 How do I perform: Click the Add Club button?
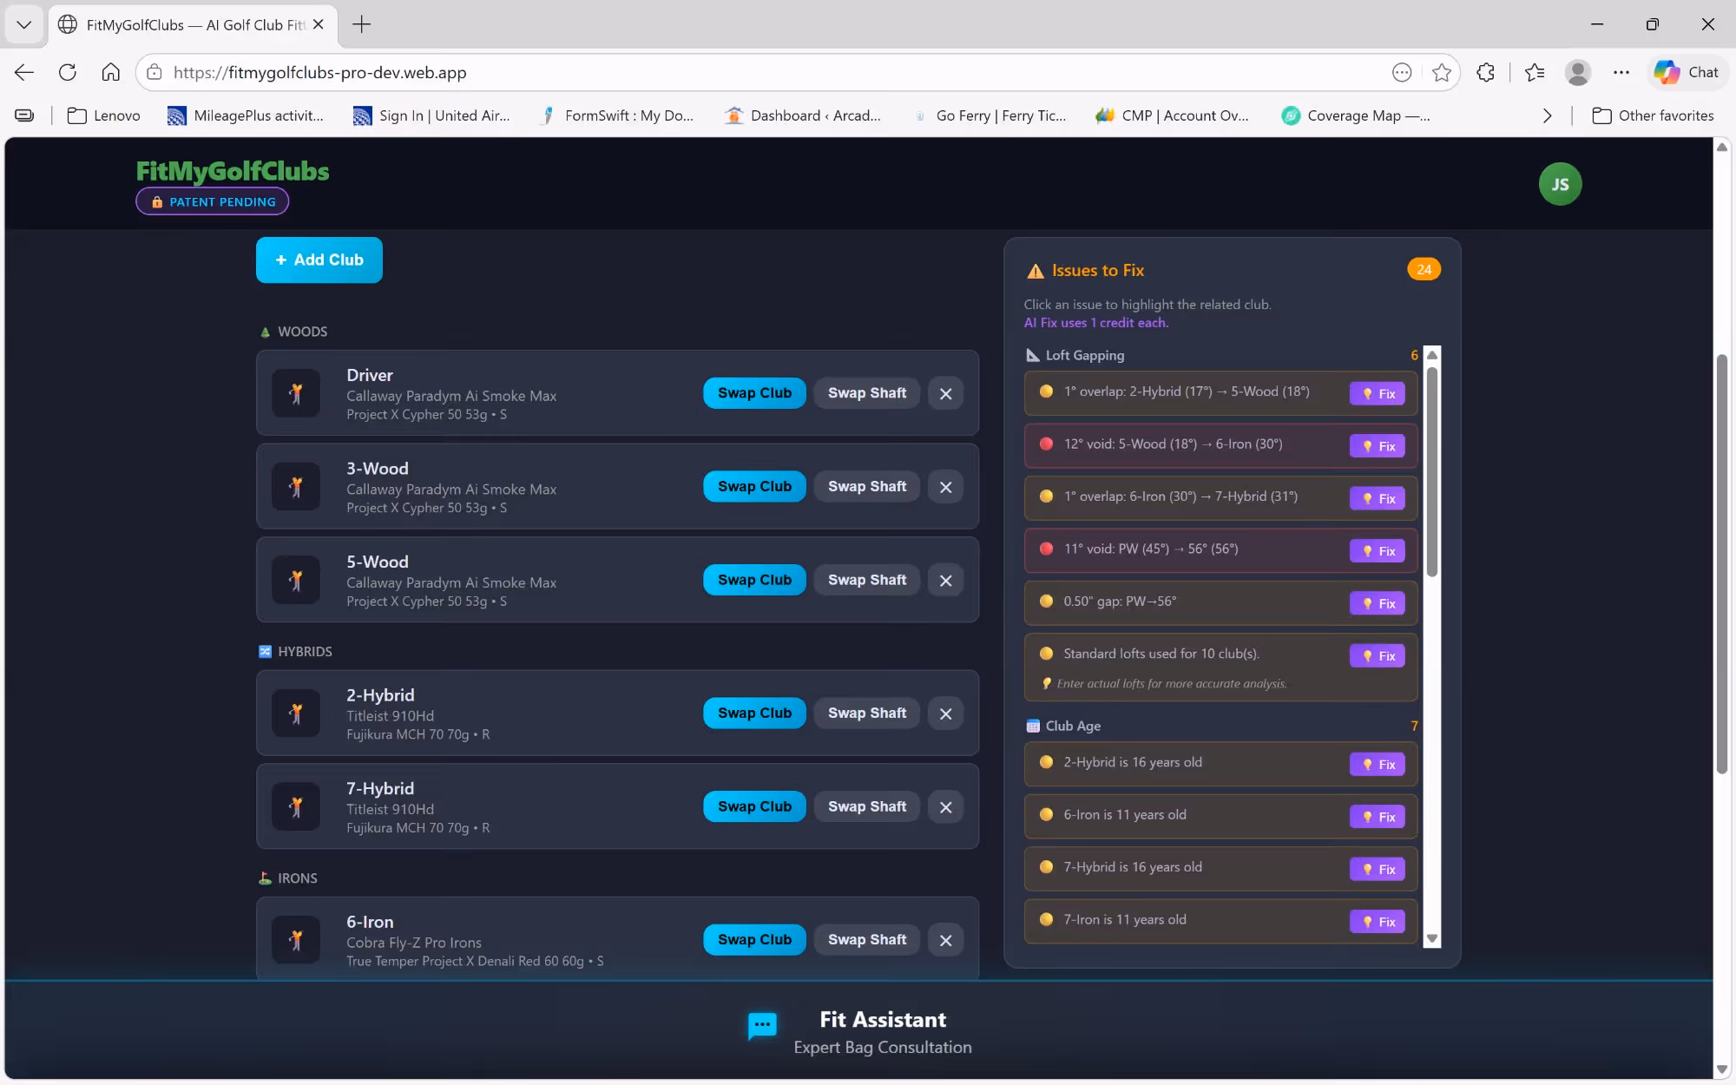point(319,260)
